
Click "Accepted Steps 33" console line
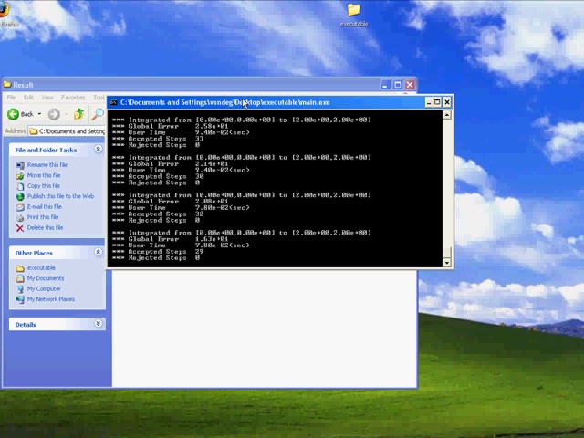point(158,139)
